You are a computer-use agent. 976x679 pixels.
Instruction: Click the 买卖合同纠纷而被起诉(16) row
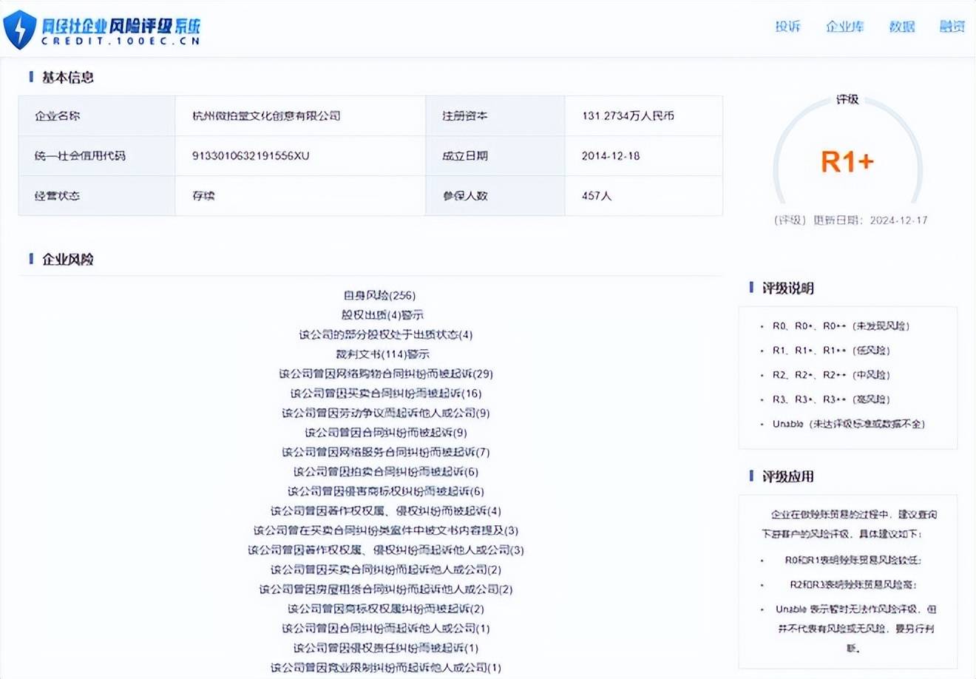[385, 393]
